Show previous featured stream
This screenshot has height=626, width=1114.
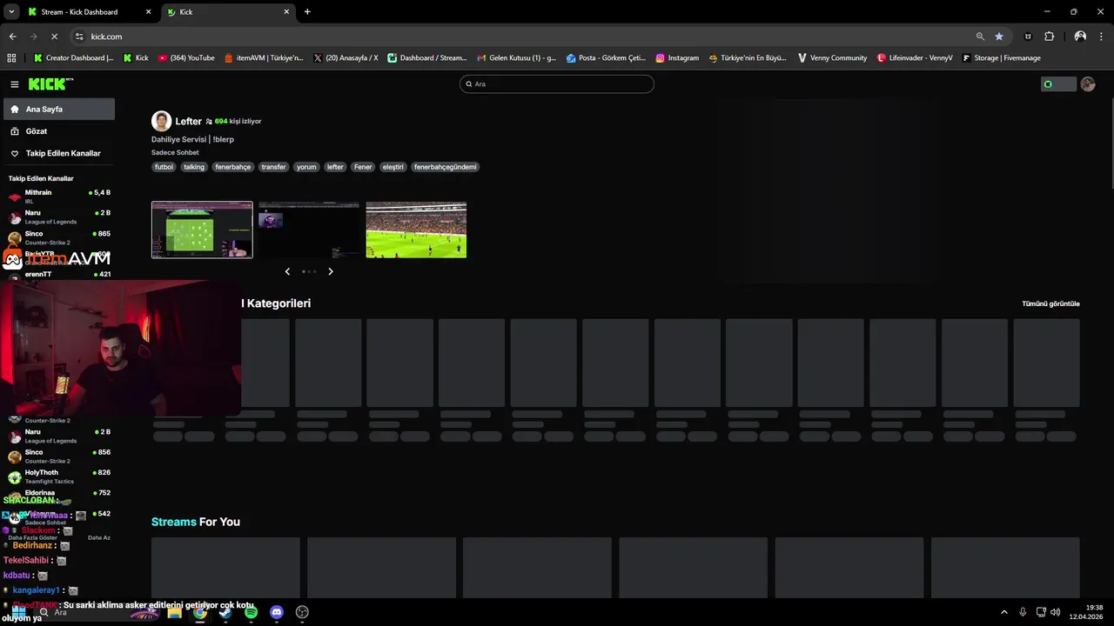287,271
